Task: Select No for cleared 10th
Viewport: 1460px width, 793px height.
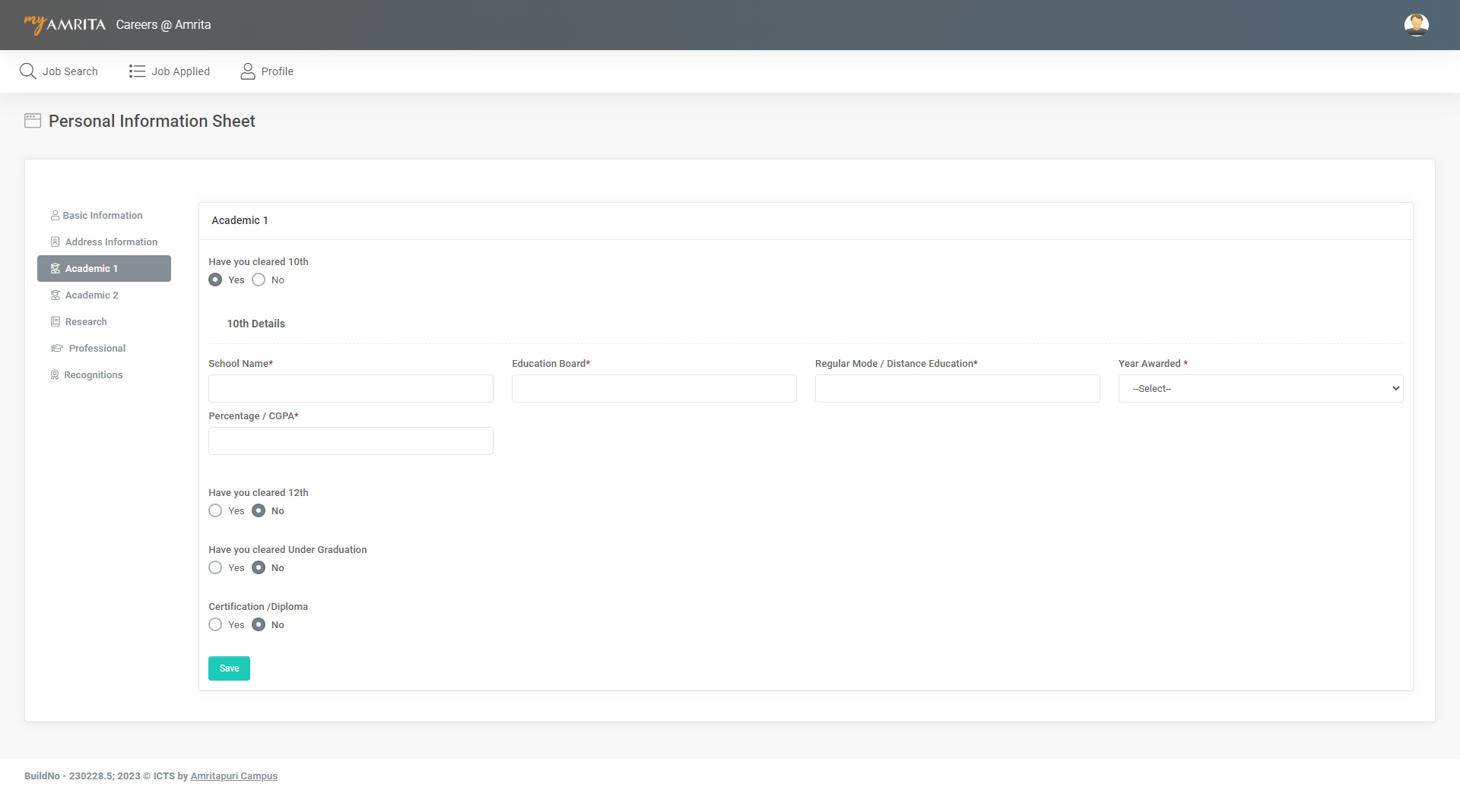Action: coord(259,280)
